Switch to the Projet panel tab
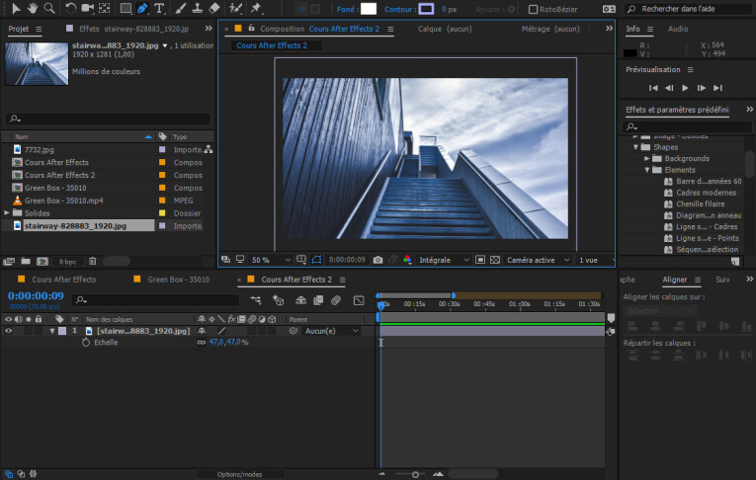Screen dimensions: 756x480 click(x=19, y=29)
